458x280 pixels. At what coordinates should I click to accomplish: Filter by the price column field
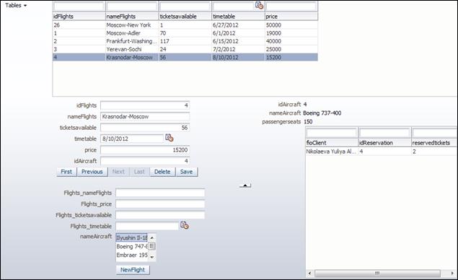point(291,6)
